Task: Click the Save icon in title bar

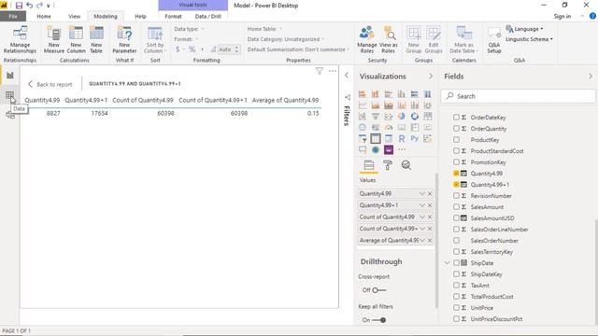Action: (19, 6)
